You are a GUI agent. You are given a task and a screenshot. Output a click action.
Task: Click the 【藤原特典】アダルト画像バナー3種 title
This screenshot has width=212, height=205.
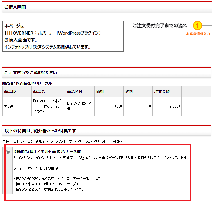pos(47,152)
